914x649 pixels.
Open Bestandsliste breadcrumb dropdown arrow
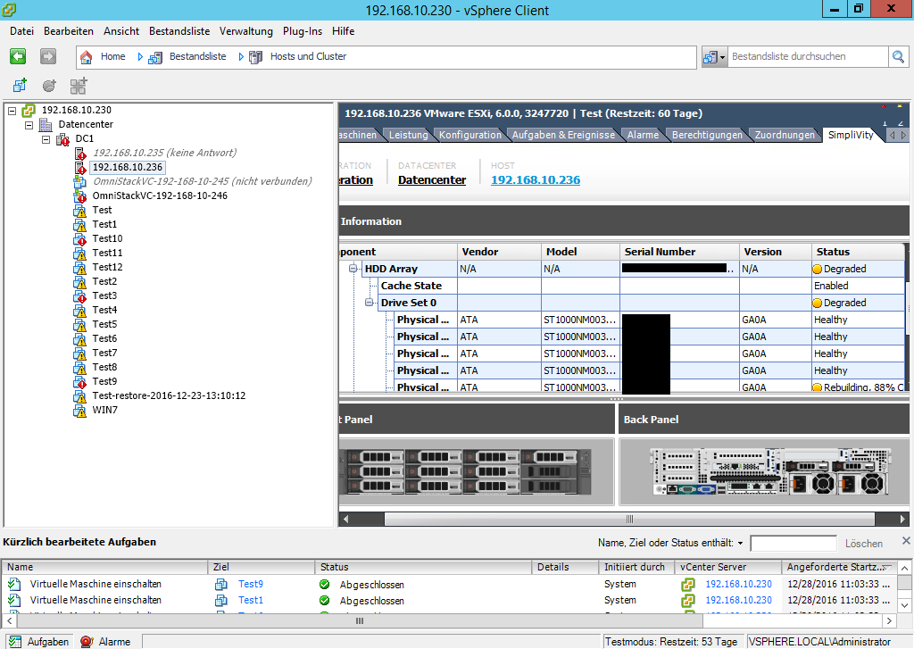click(241, 57)
